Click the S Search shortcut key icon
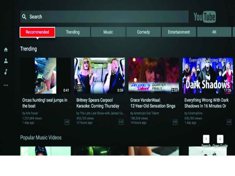This screenshot has height=176, width=235. 206,139
